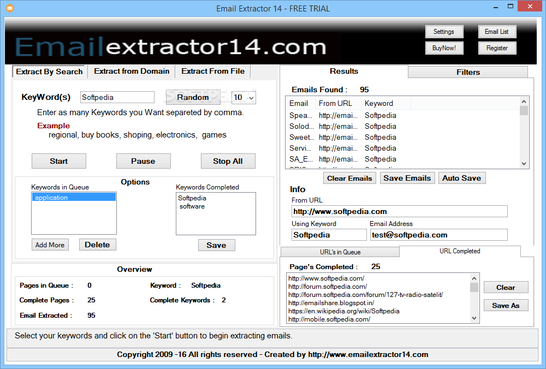
Task: Click the Email Extractor app icon in title bar
Action: (10, 8)
